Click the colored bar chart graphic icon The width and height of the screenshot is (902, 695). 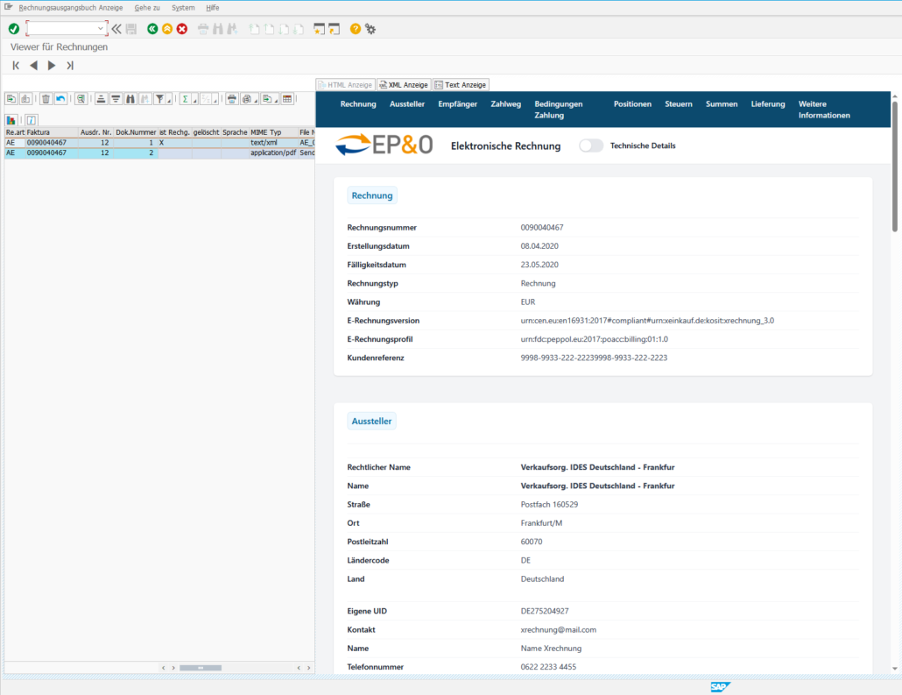click(11, 120)
